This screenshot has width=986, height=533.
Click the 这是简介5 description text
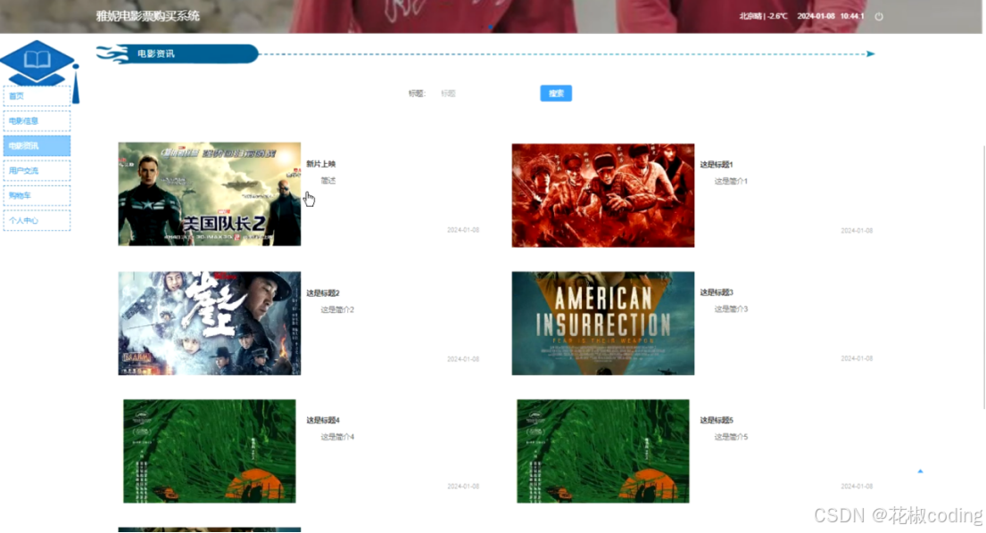(731, 437)
